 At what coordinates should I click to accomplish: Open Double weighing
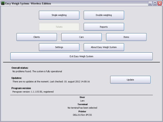pos(104,15)
